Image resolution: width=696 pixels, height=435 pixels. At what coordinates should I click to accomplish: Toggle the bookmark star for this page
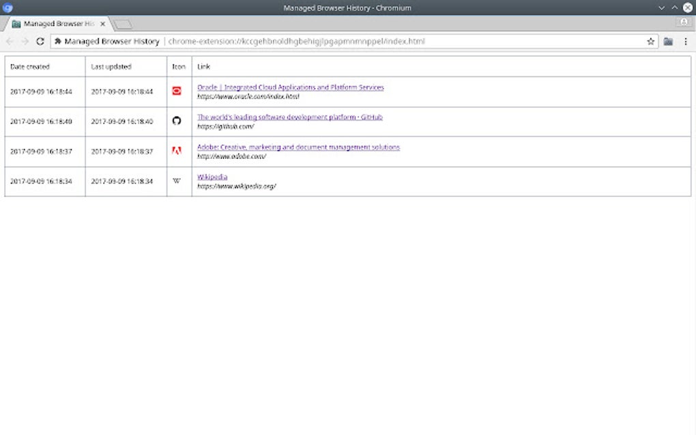point(650,41)
